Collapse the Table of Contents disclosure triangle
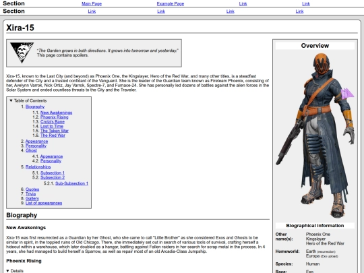This screenshot has height=273, width=364. 11,100
